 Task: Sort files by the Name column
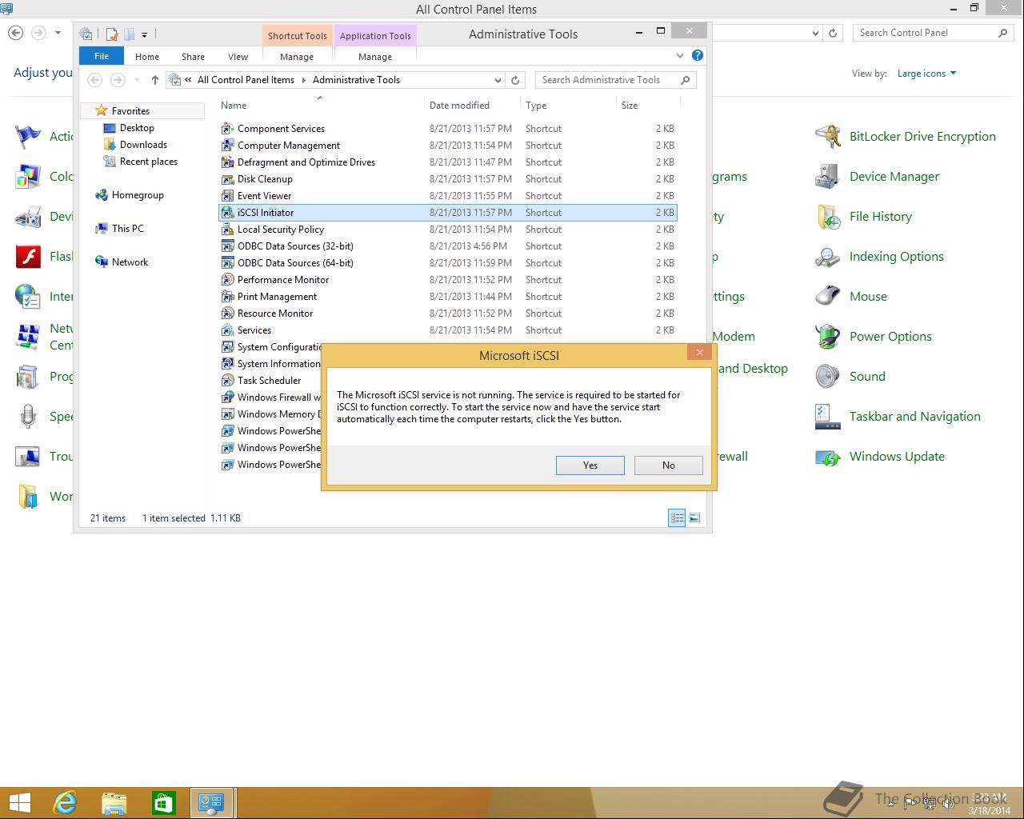(320, 106)
